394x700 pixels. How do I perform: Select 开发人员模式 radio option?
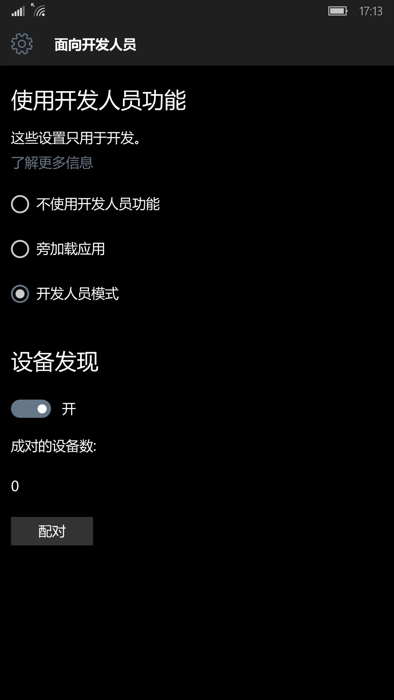coord(65,294)
